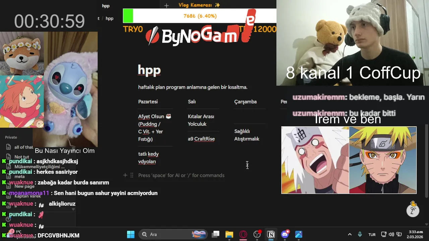Click the 'Sağlıklı Atıştırmalık' cell

click(x=247, y=135)
